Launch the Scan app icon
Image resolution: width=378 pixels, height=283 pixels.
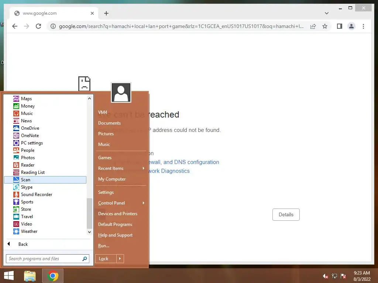click(x=16, y=180)
